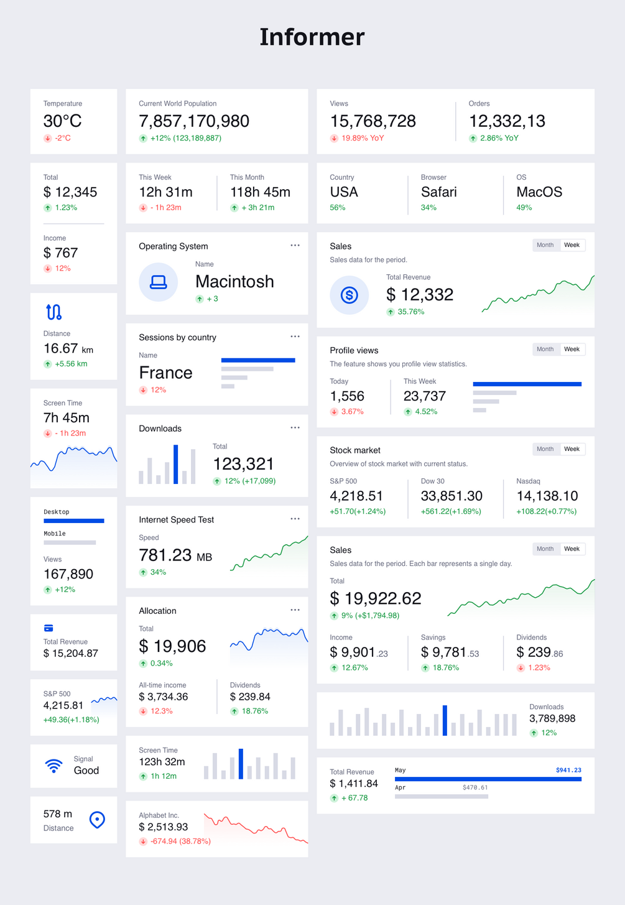The height and width of the screenshot is (905, 625).
Task: Click red down arrow beside All-time income 12.3%
Action: [143, 712]
